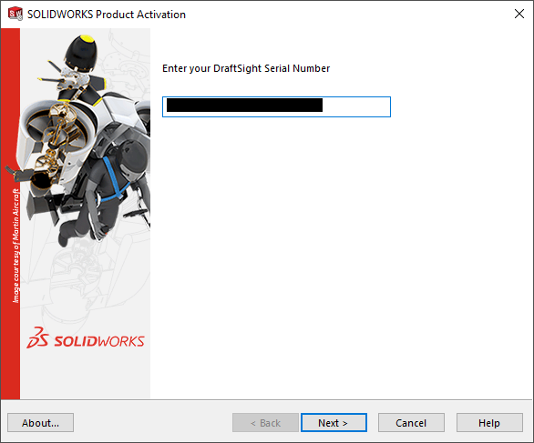Click 'Image courtesy of Martin Aircraft' caption
Screen dimensions: 534x443
(x=16, y=246)
